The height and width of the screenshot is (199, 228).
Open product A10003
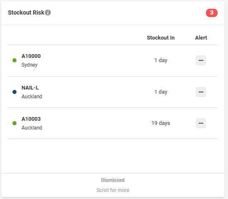tap(31, 119)
